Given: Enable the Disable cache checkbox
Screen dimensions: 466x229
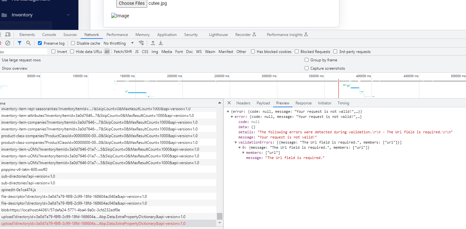Looking at the screenshot, I should pos(73,43).
